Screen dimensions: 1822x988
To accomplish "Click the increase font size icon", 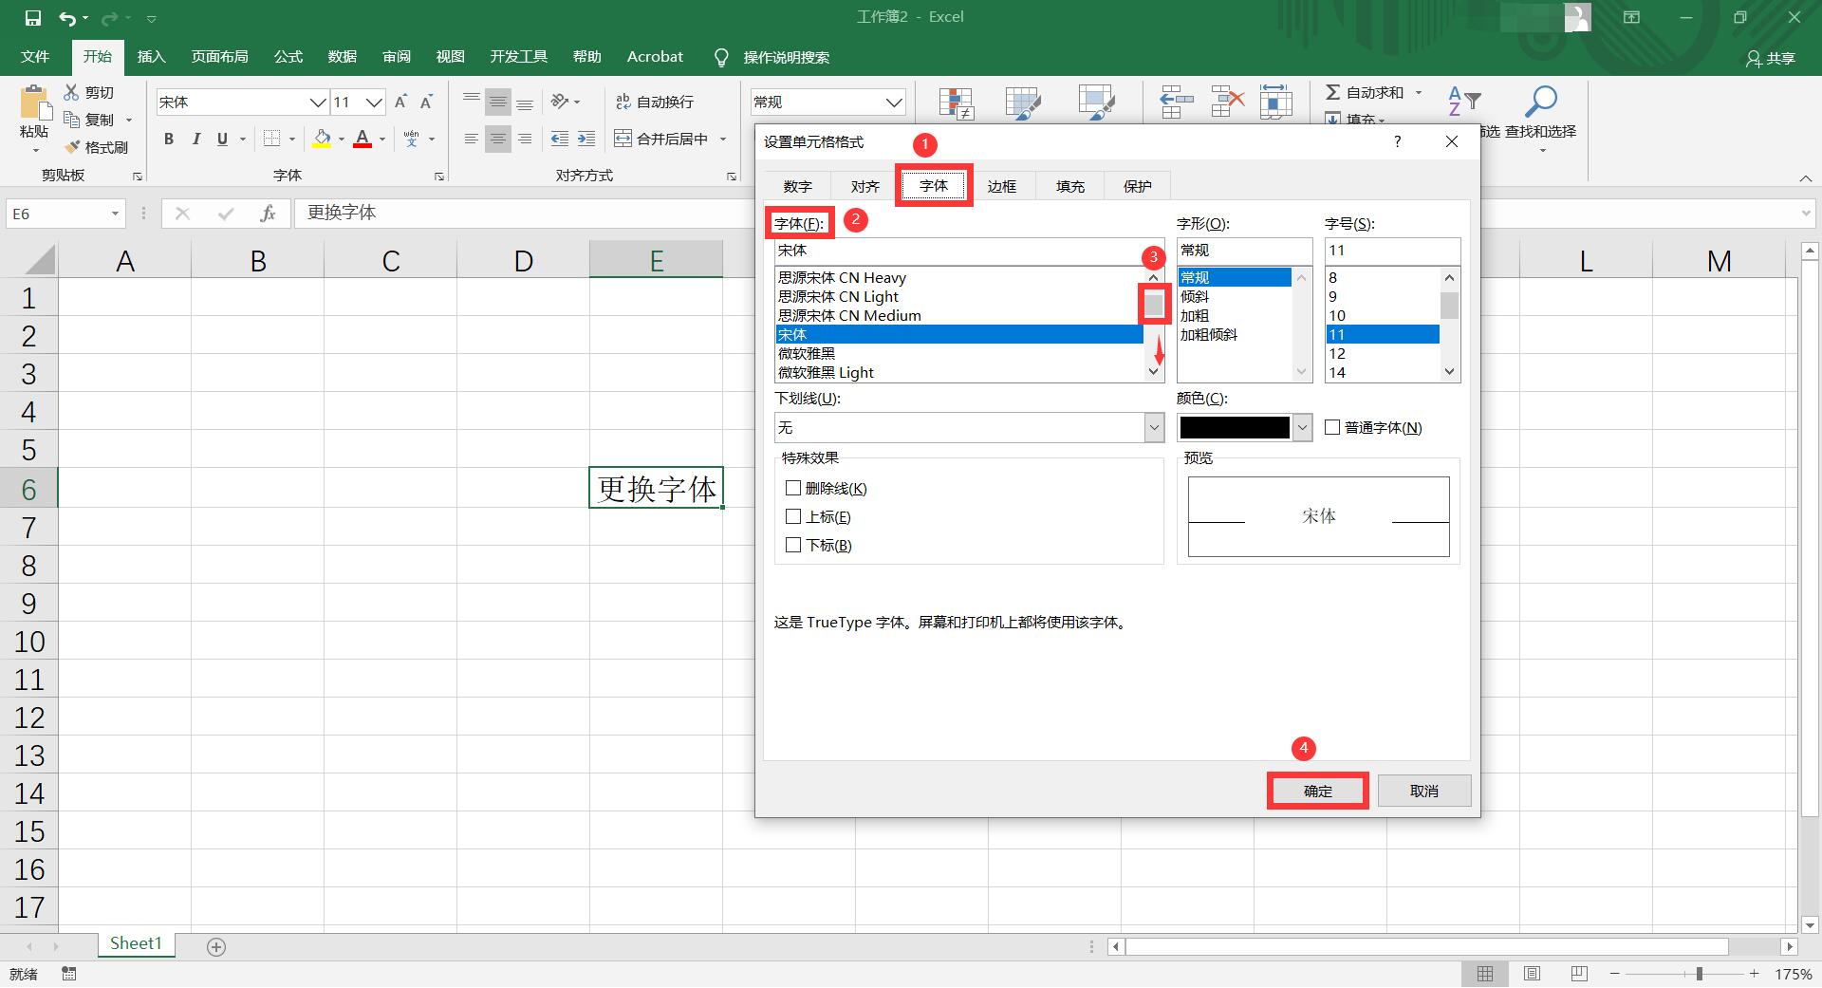I will (400, 102).
